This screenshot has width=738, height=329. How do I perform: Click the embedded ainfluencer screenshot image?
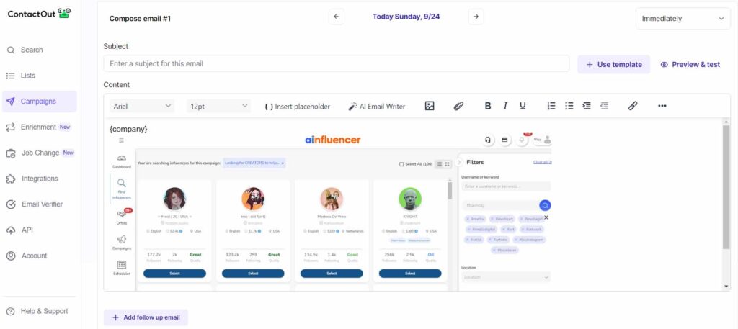tap(330, 212)
